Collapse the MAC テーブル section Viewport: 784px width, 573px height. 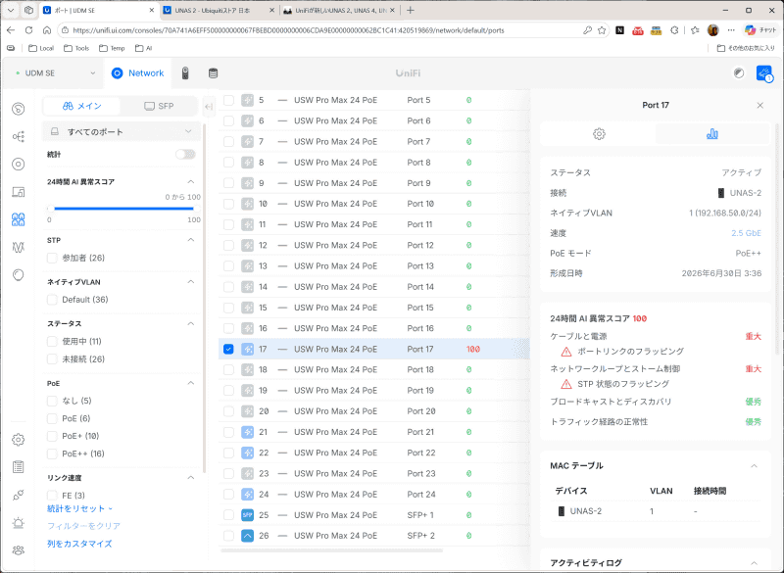tap(754, 465)
